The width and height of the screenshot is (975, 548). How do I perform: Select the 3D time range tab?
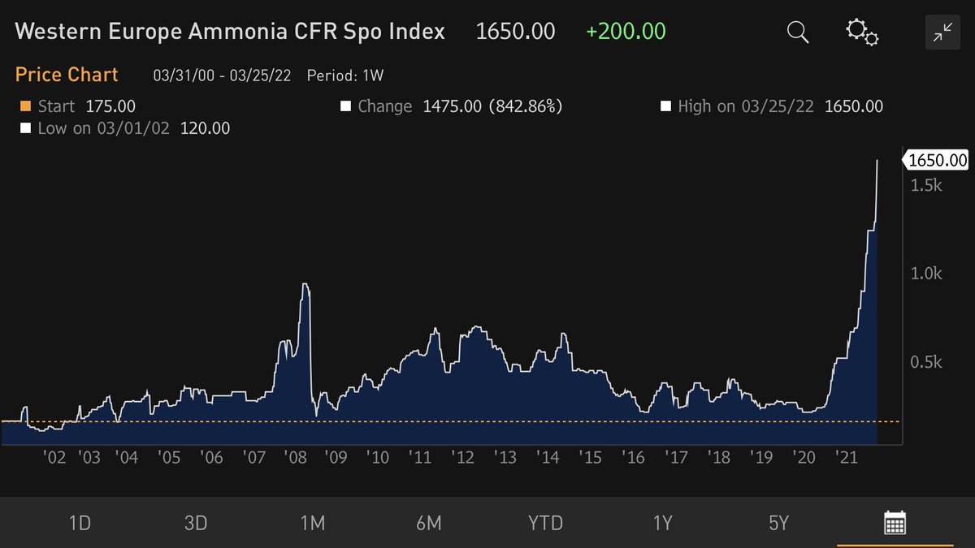(x=196, y=523)
